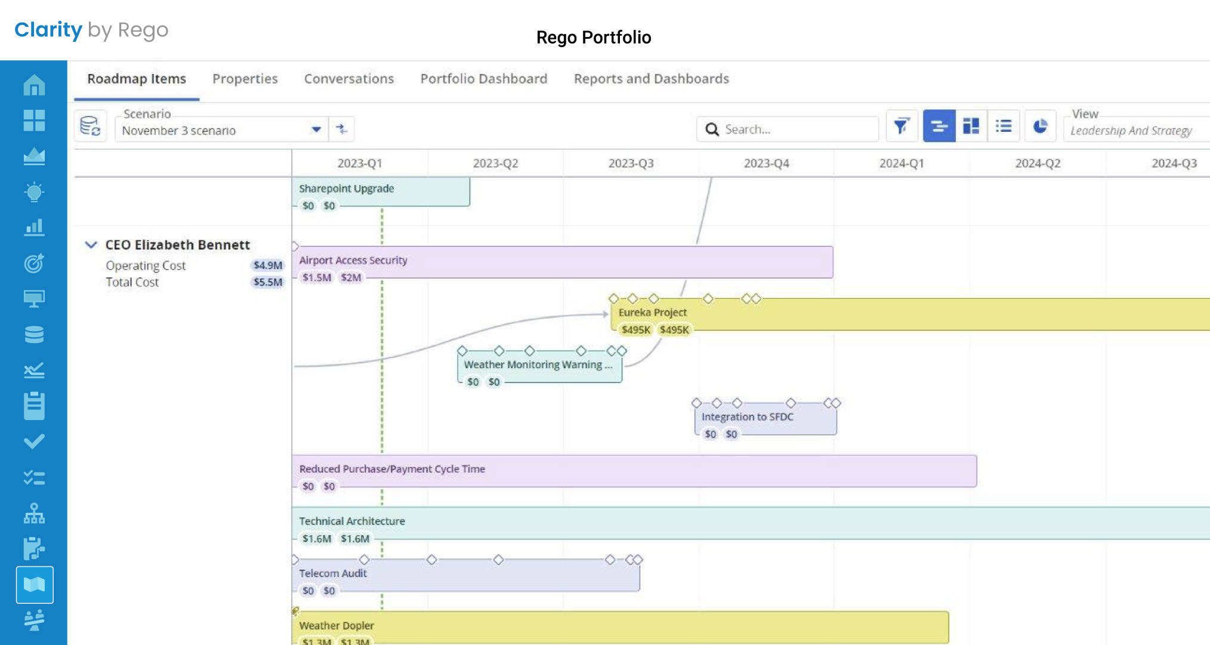
Task: Select the Airport Access Security bar
Action: 563,262
